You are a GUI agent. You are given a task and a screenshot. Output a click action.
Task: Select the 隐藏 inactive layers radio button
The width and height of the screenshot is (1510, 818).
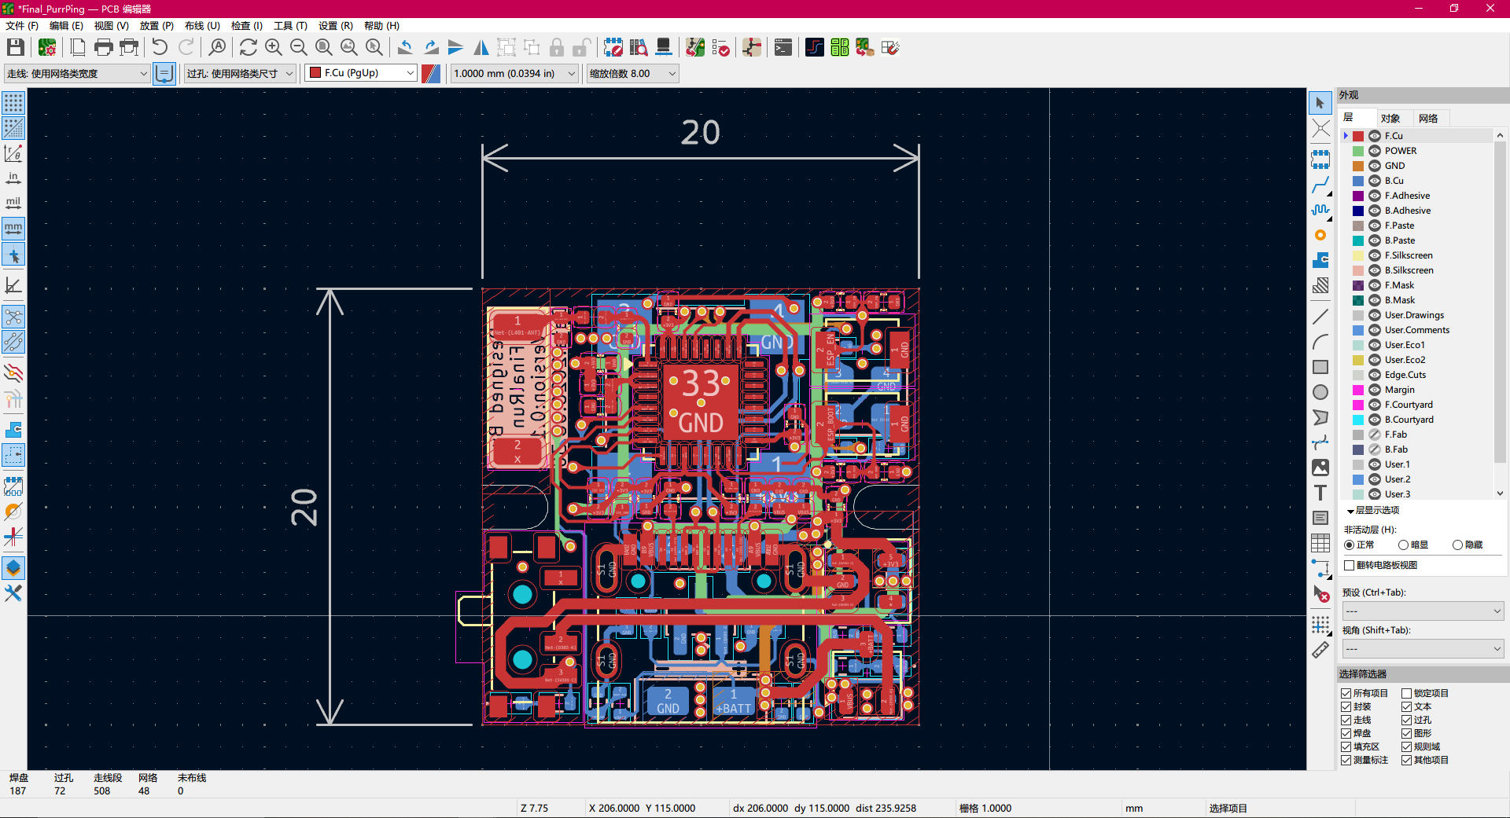(1457, 545)
